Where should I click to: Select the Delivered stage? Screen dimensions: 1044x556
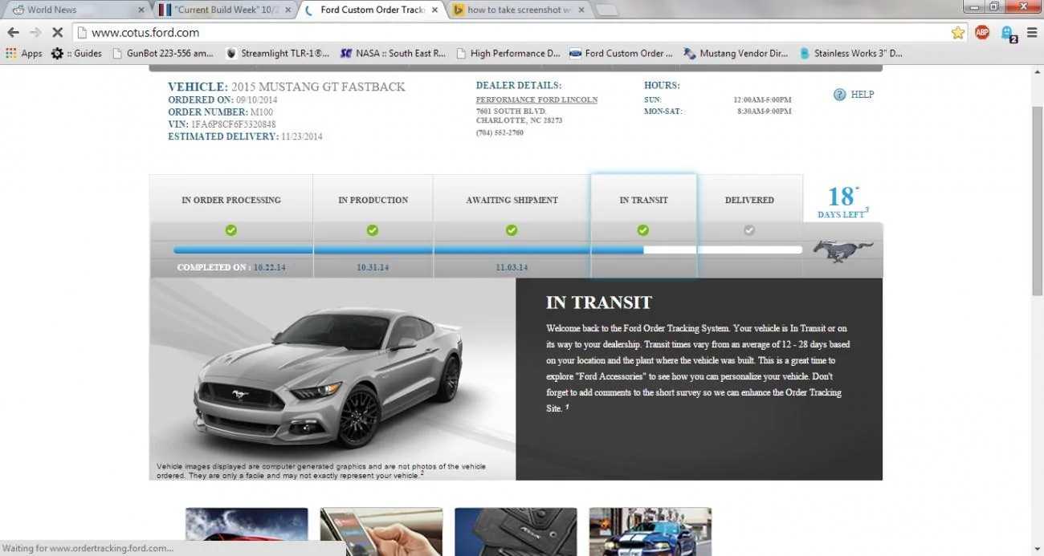pos(749,200)
